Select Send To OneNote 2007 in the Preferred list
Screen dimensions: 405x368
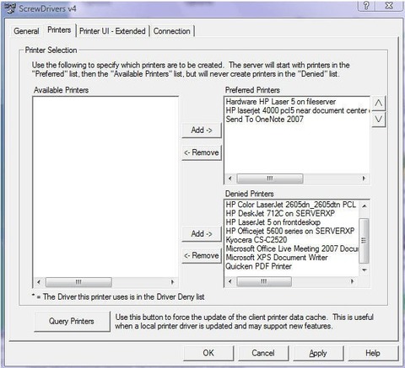click(265, 119)
